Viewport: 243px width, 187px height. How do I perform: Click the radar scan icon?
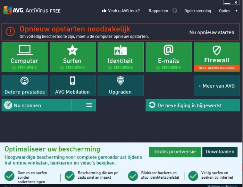(8, 105)
